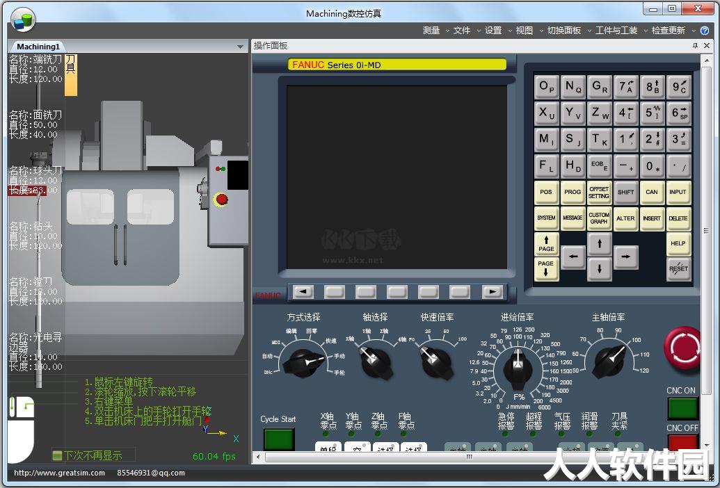
Task: Tap the T/K key on keypad
Action: click(x=599, y=140)
